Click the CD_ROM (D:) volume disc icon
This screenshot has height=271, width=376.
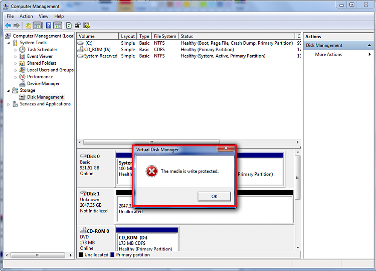(80, 49)
